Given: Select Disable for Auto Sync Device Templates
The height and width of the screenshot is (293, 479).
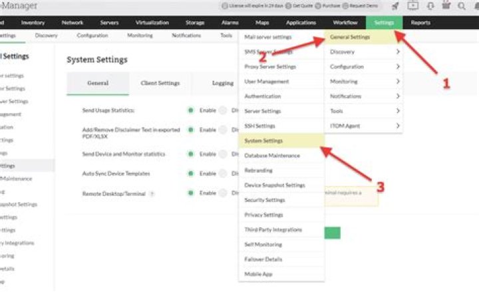Looking at the screenshot, I should point(224,173).
